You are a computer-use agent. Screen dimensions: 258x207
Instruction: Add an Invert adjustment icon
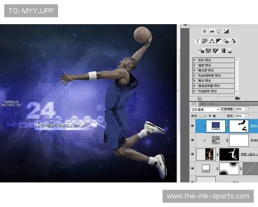click(x=201, y=51)
